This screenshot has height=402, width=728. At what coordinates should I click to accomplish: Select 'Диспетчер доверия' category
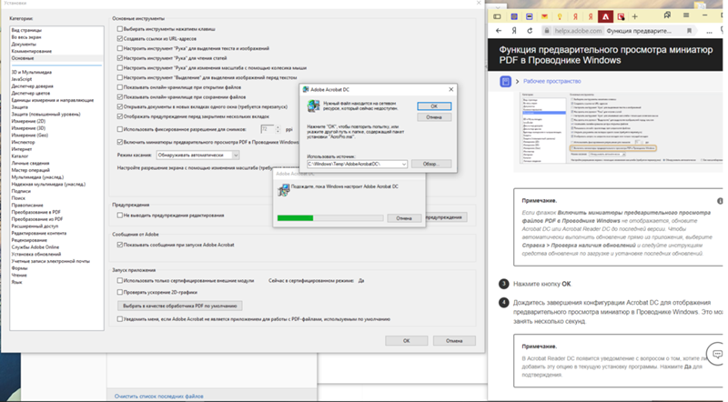click(33, 85)
